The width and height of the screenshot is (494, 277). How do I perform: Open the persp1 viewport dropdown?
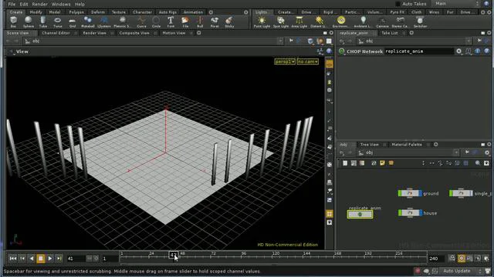285,62
